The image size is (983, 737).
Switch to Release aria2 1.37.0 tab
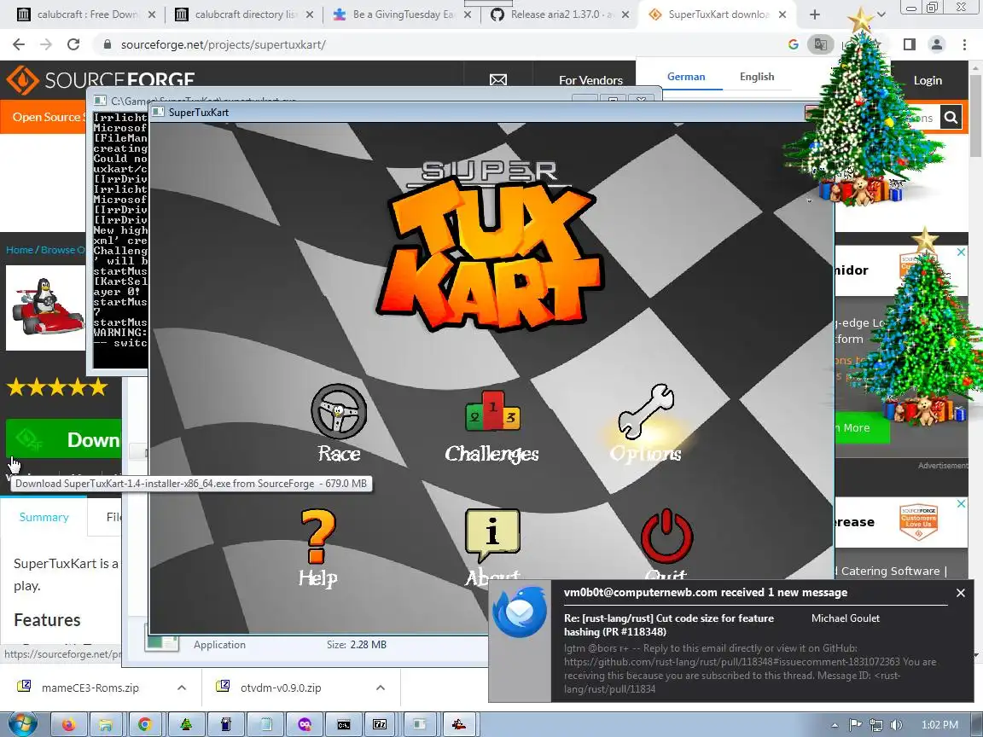[560, 15]
